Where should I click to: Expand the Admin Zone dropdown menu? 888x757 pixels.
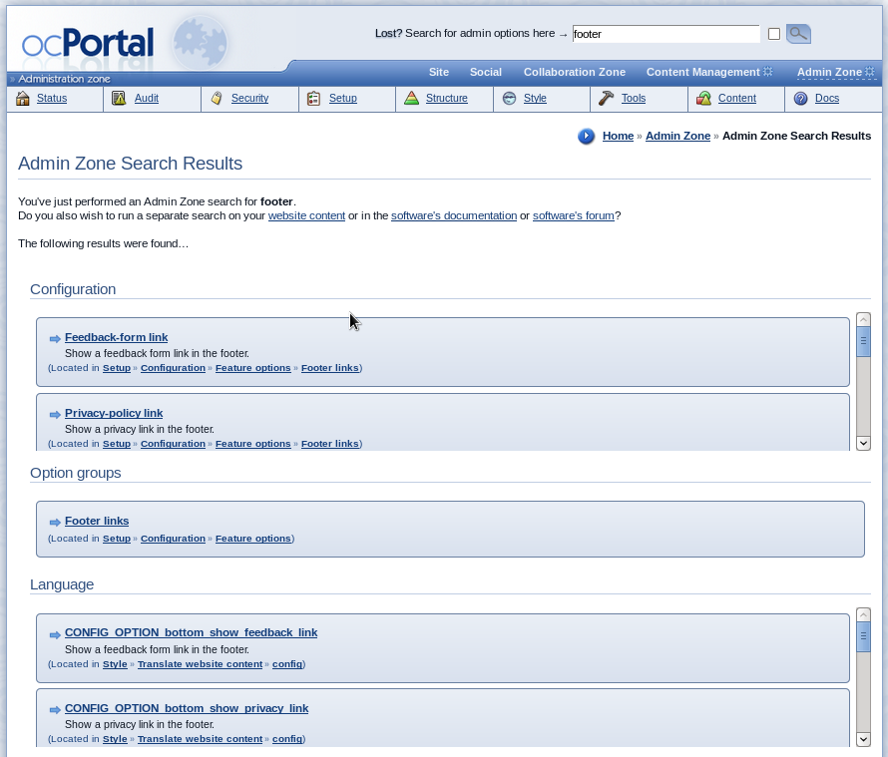pos(835,72)
